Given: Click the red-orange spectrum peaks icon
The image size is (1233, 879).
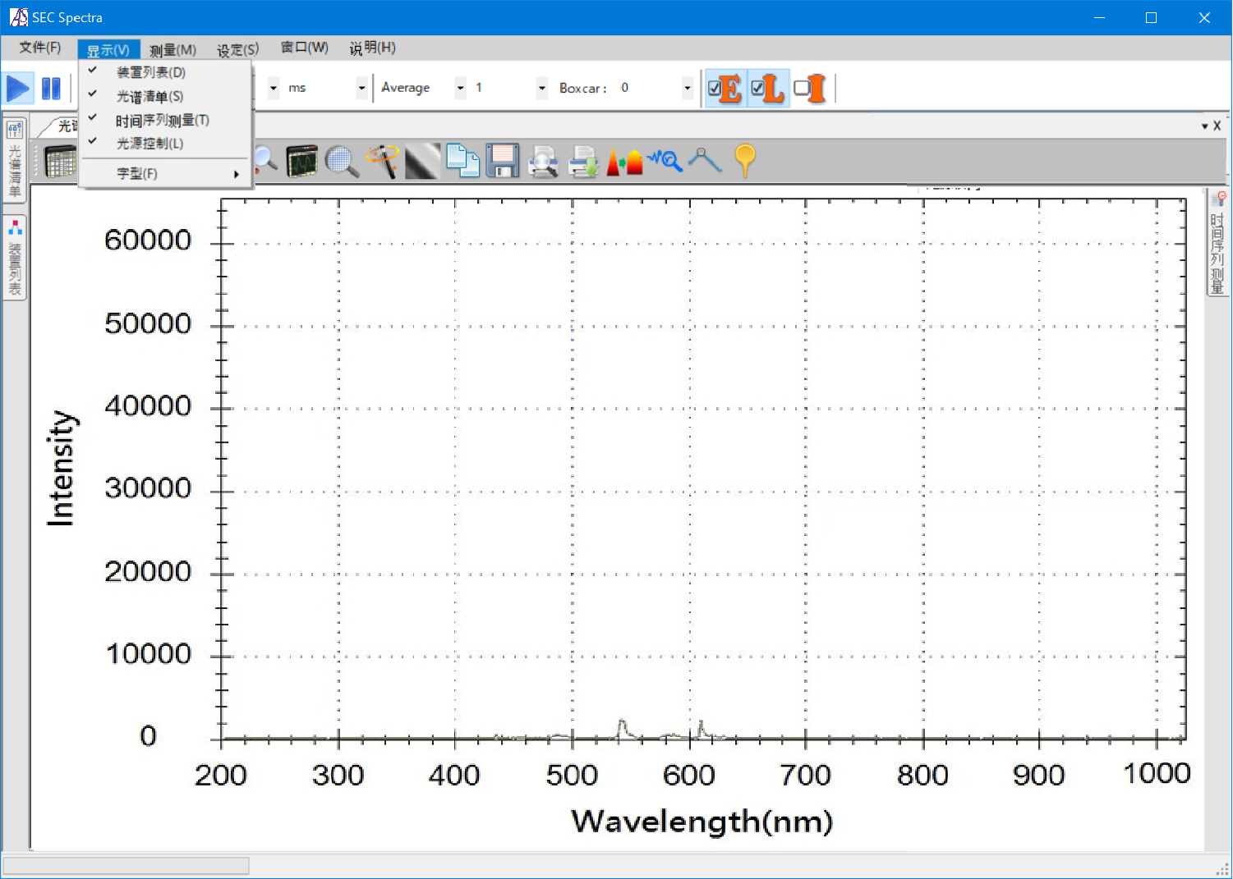Looking at the screenshot, I should [624, 161].
